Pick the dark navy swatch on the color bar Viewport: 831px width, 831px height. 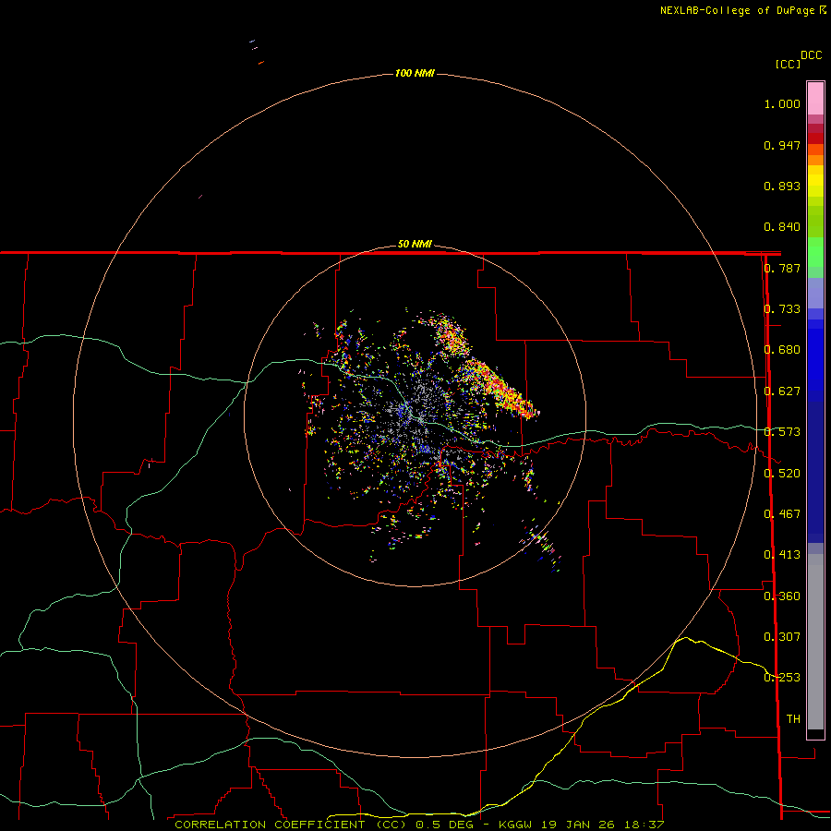pos(815,472)
